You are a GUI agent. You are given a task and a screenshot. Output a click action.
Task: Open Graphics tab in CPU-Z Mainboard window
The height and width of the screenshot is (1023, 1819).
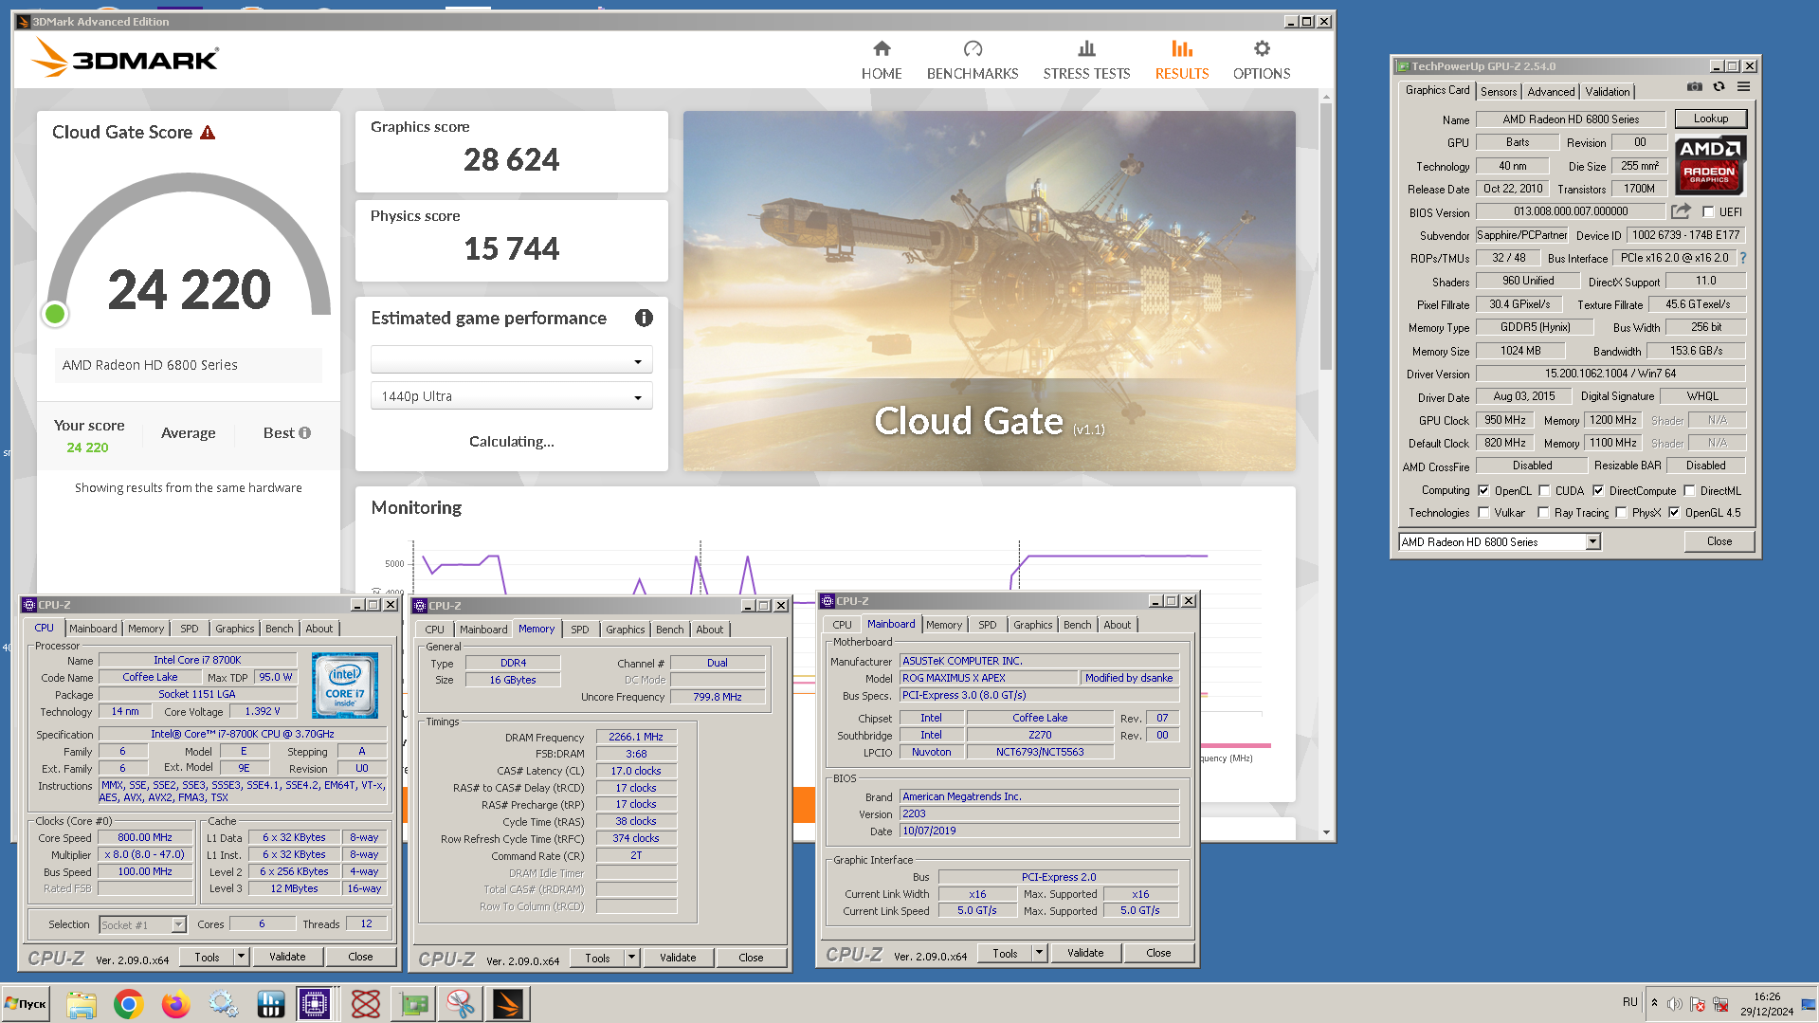point(1032,625)
